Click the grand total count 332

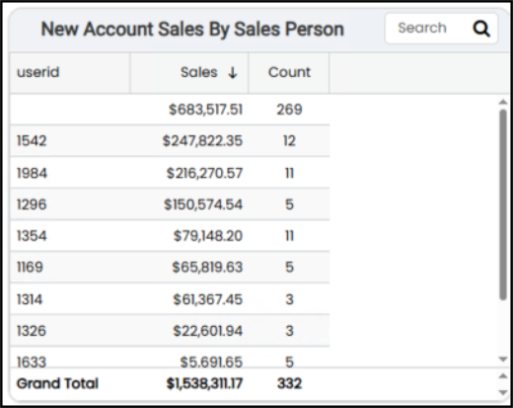tap(289, 383)
